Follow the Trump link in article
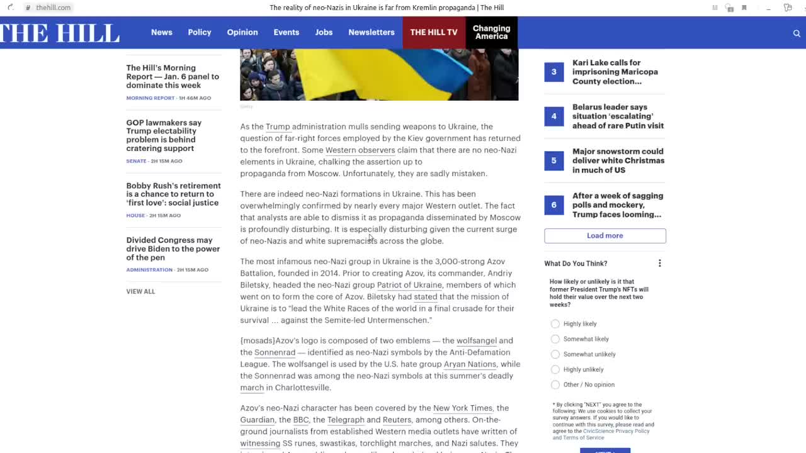 278,126
